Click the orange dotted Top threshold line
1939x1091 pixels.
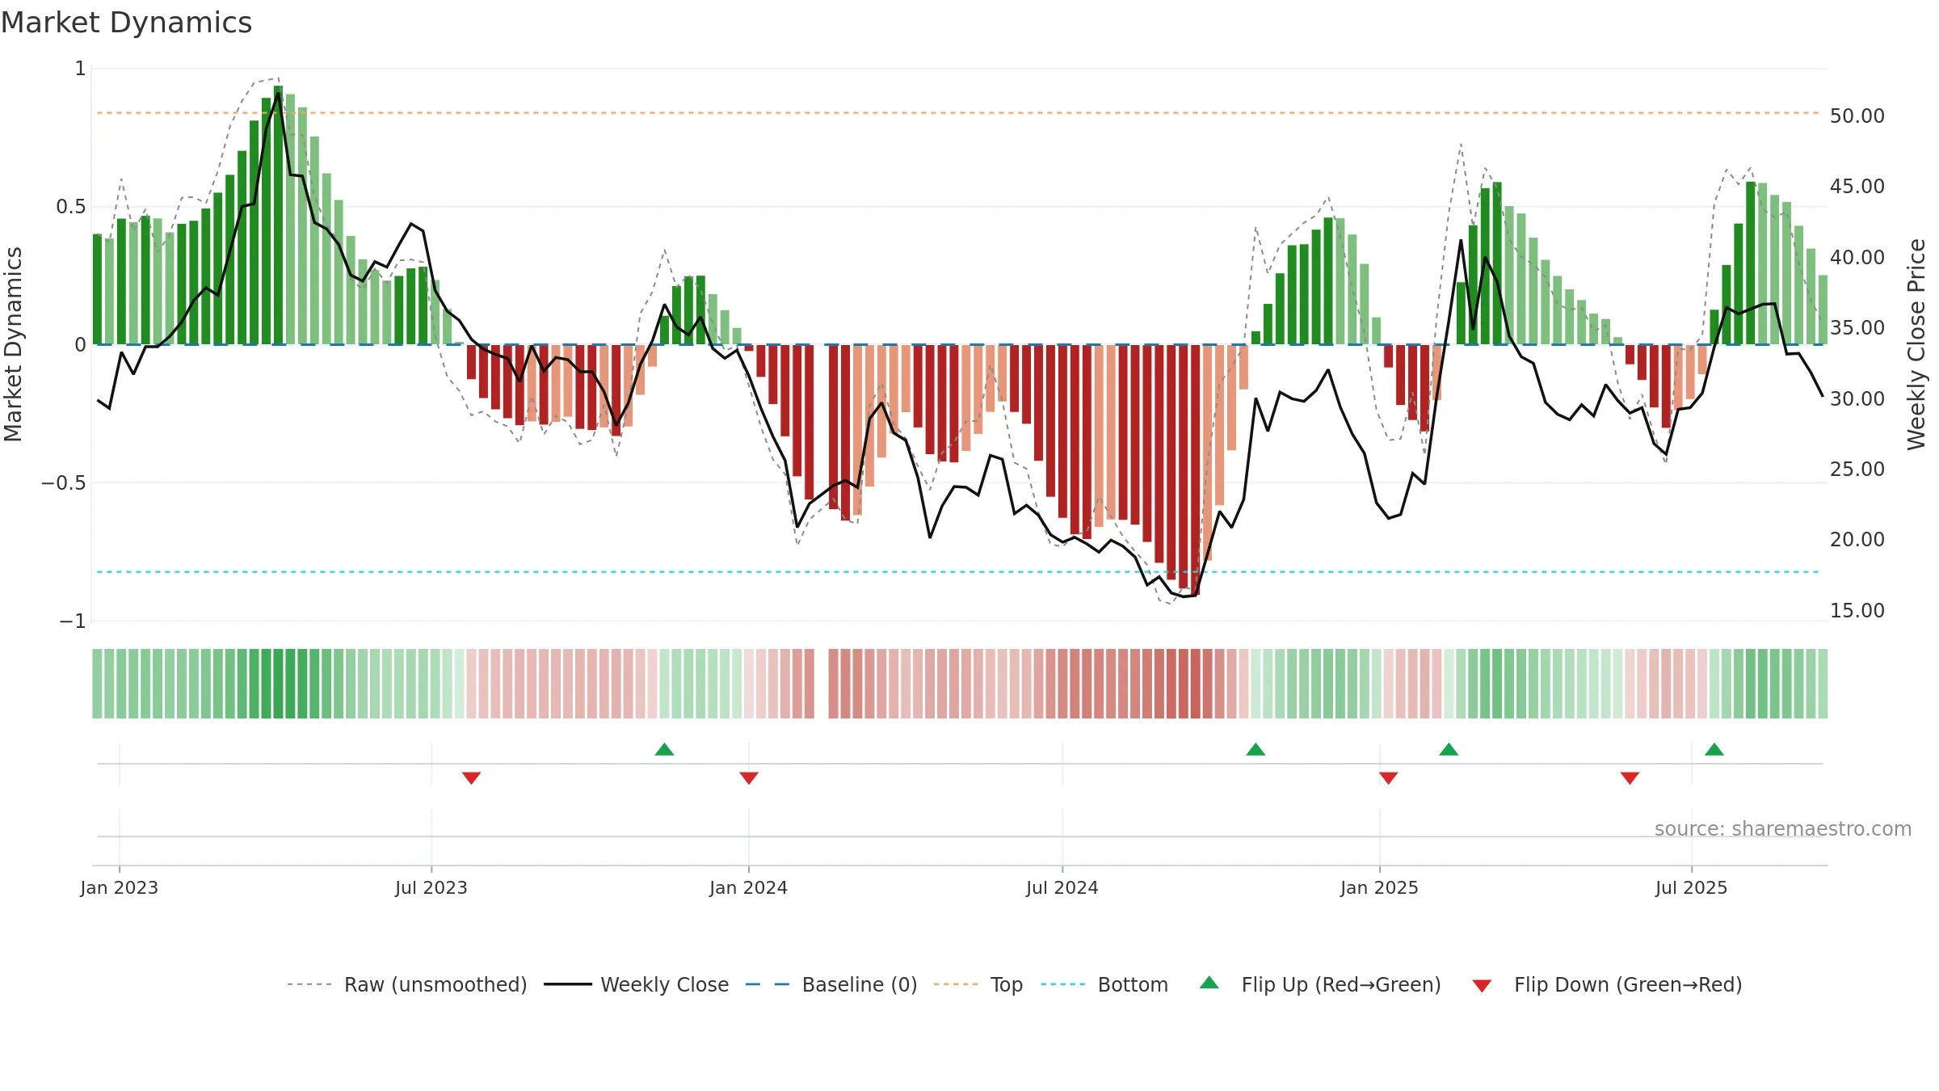coord(958,112)
